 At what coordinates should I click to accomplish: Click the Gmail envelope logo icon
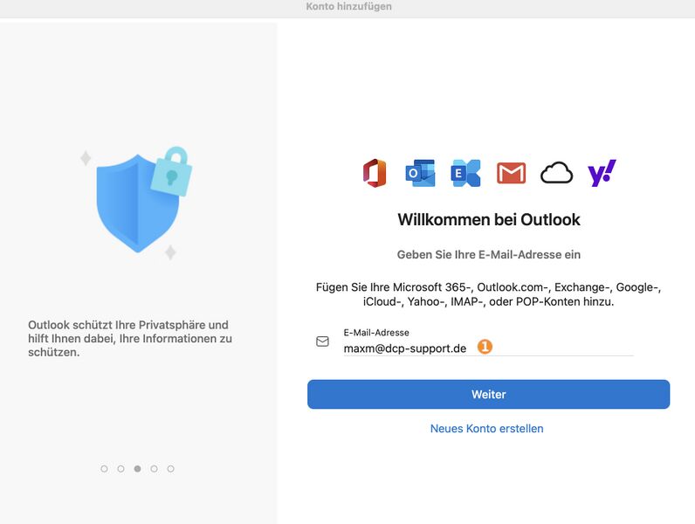(x=511, y=173)
